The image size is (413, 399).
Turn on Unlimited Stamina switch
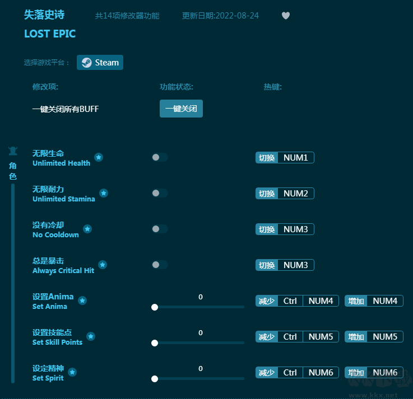click(159, 193)
